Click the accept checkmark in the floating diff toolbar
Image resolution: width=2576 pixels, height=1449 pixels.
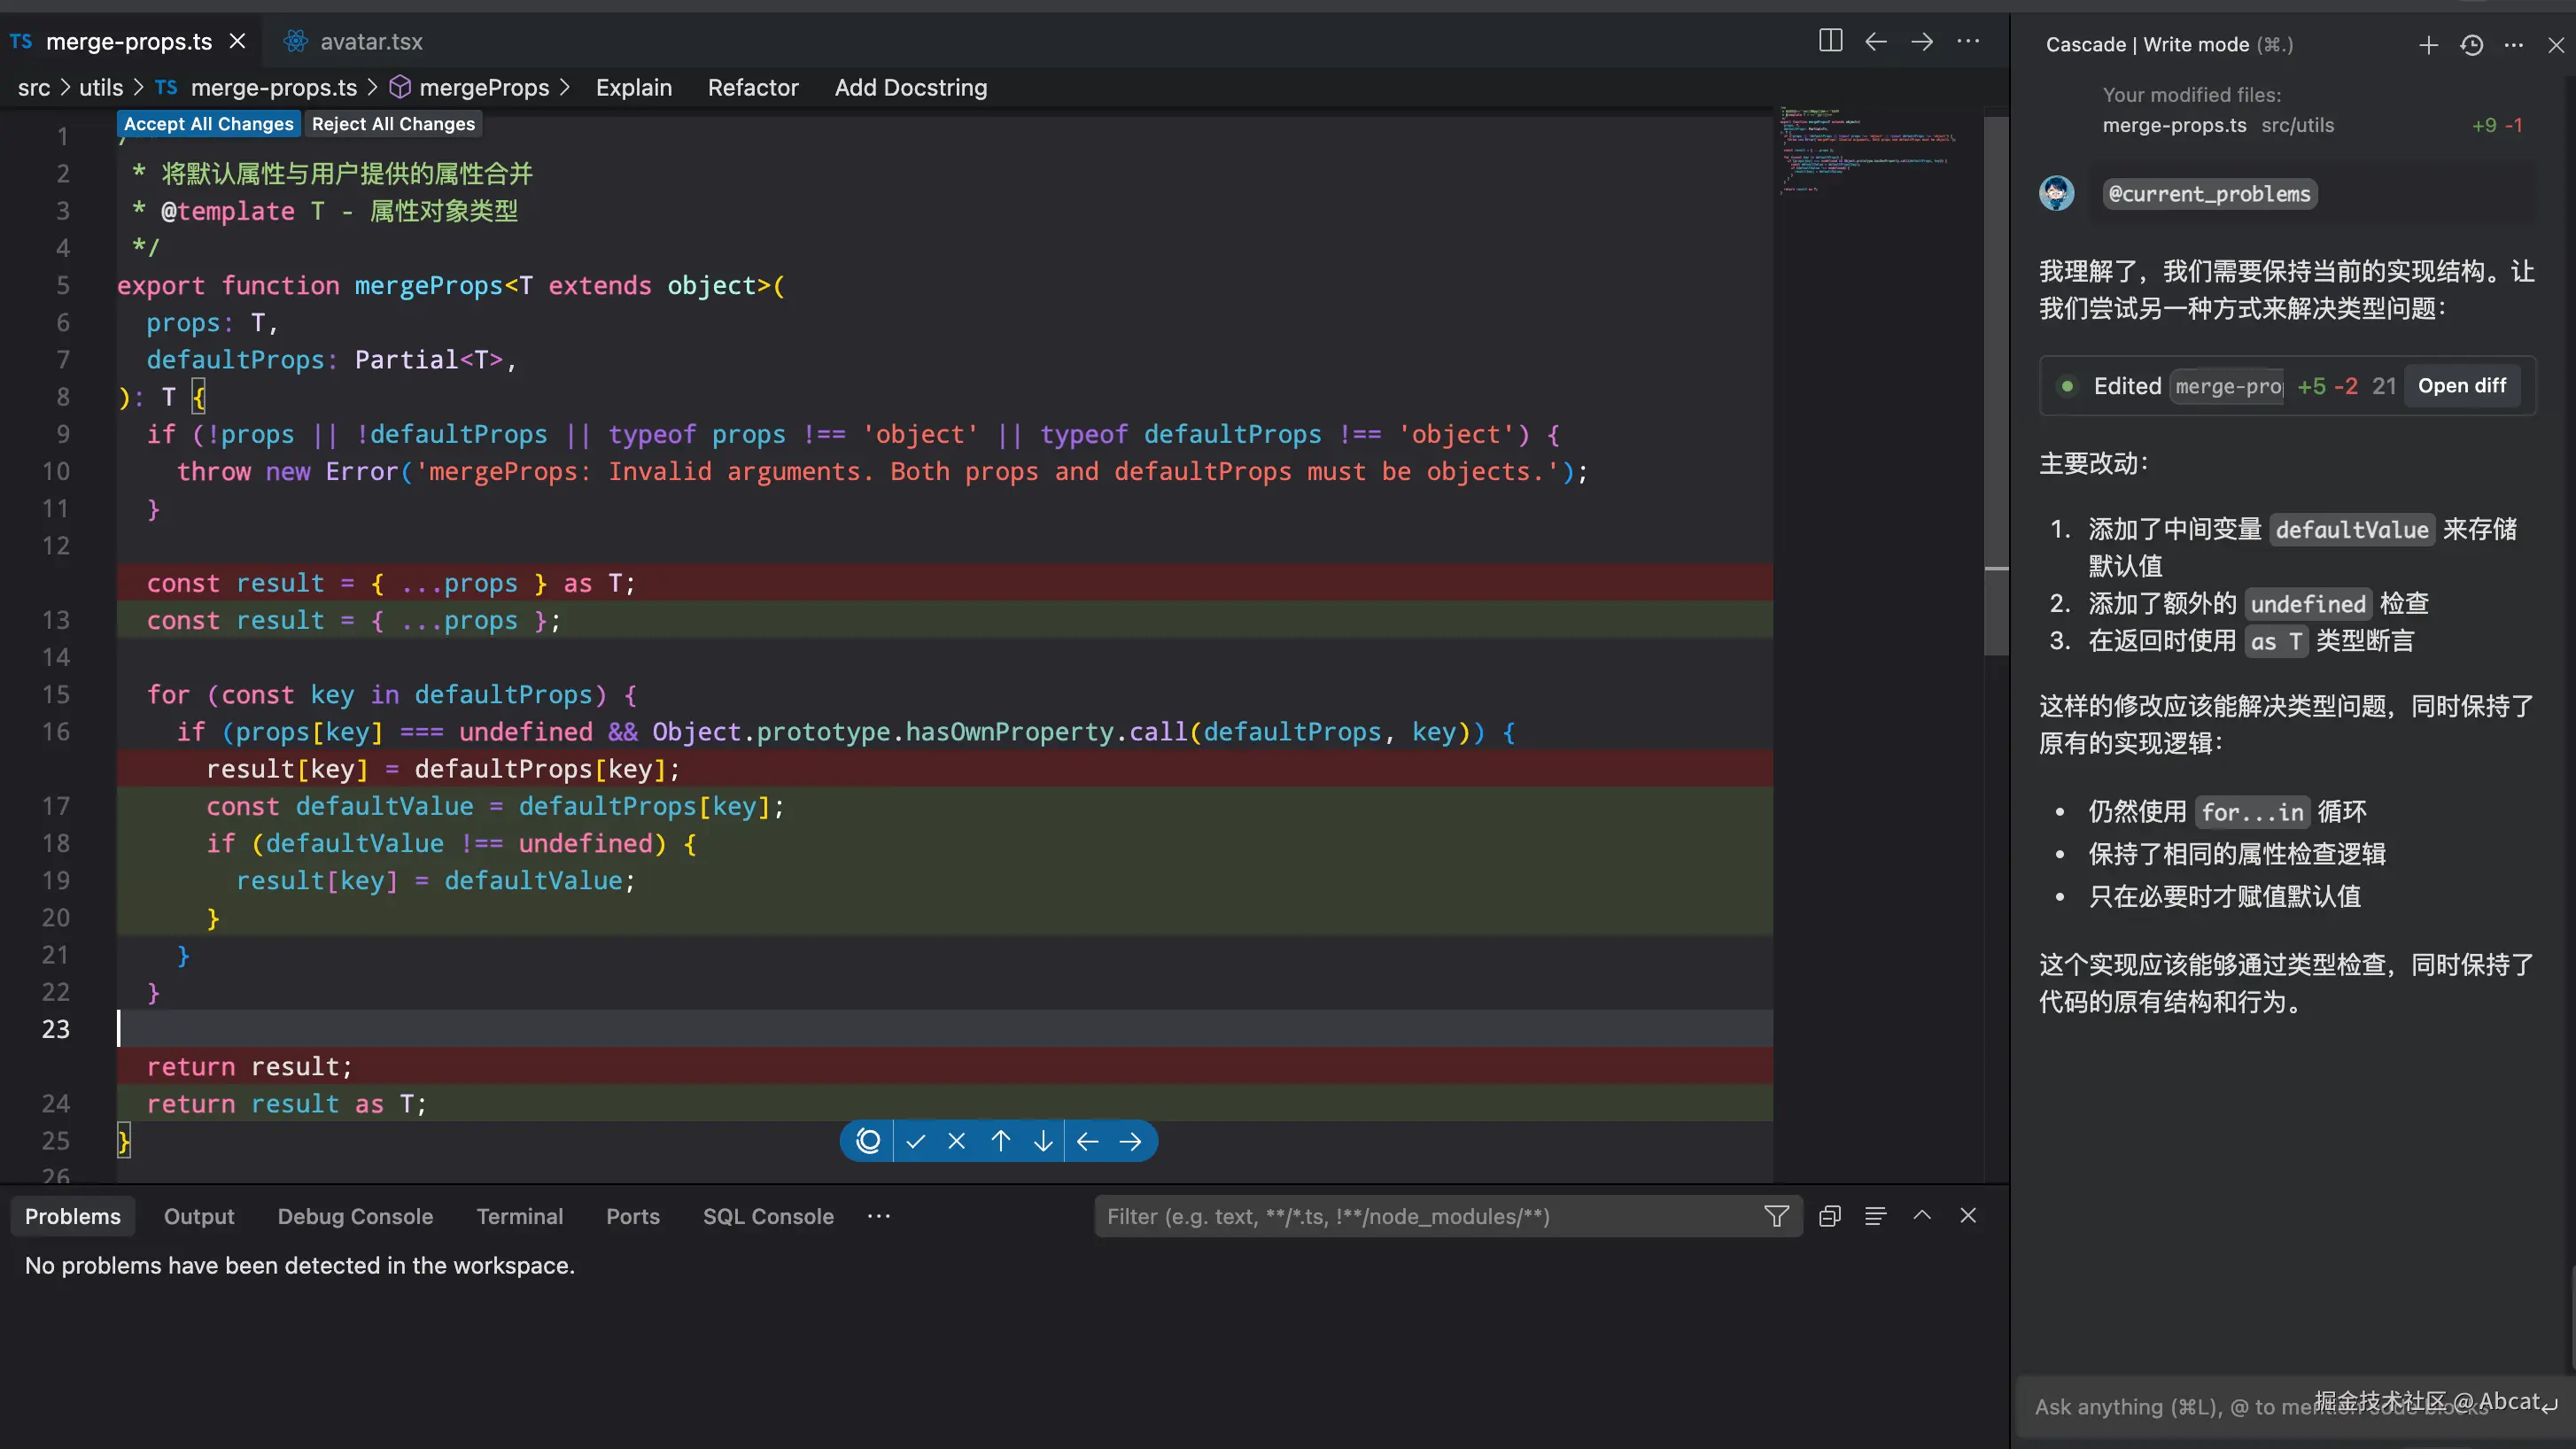click(x=915, y=1141)
